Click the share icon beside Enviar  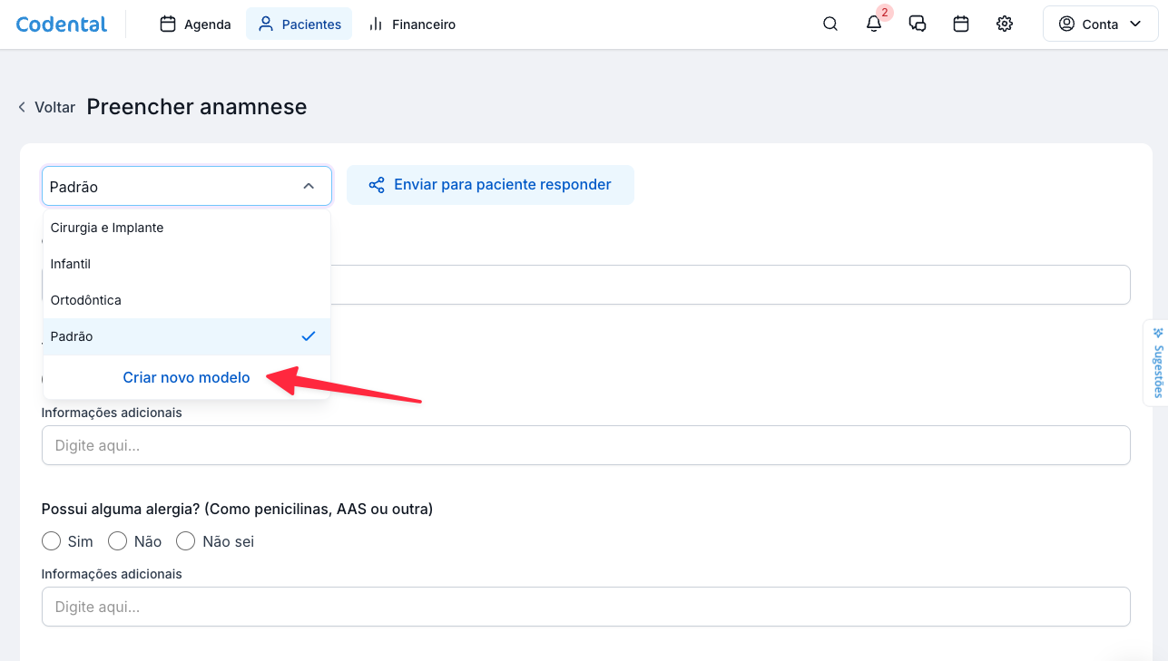coord(376,185)
